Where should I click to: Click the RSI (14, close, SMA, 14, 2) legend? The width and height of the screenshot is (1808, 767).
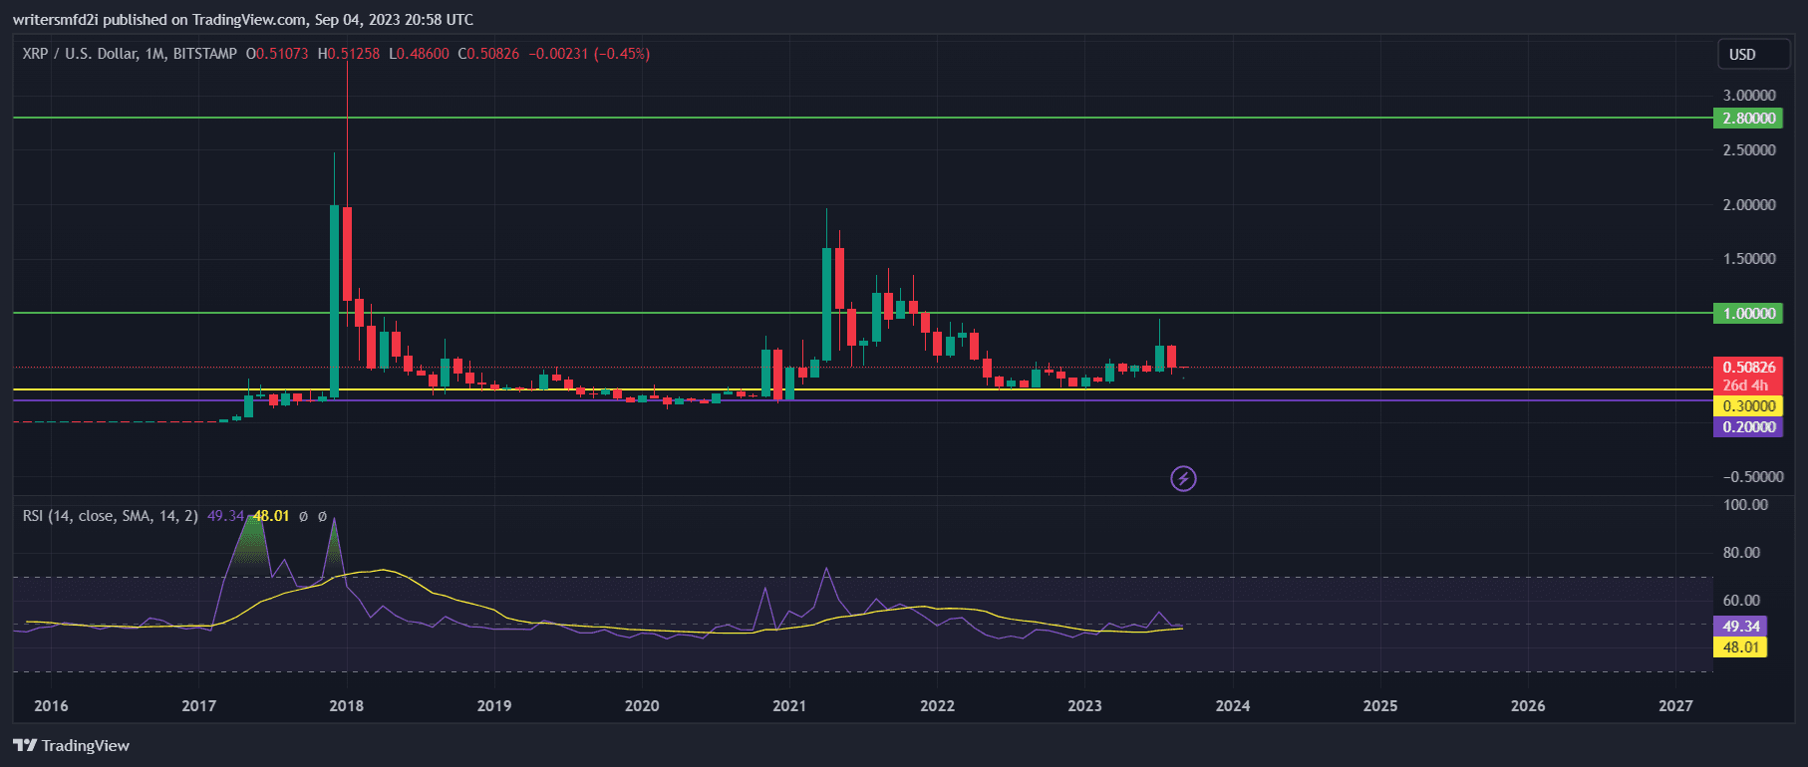point(110,516)
